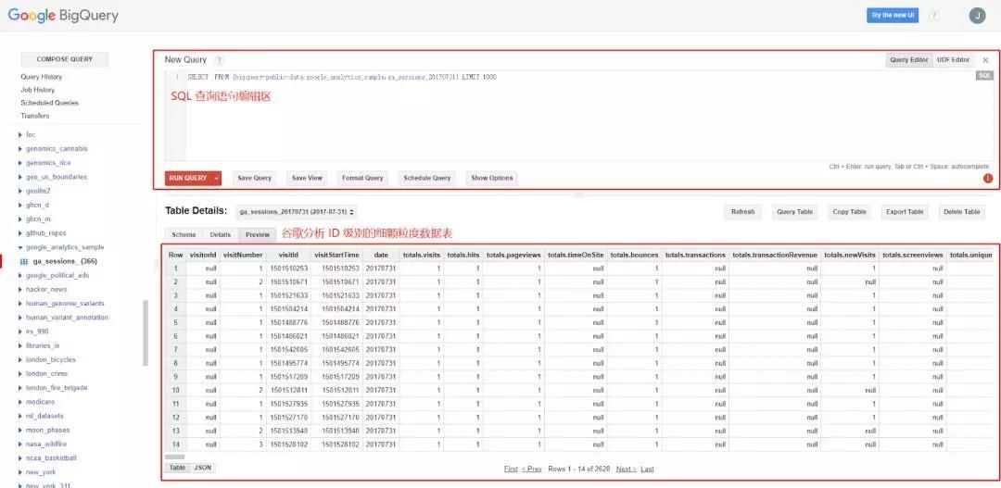
Task: Open the Run Query dropdown arrow
Action: pos(217,178)
